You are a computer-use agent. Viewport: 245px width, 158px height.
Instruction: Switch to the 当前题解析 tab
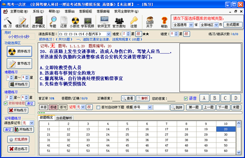(64, 118)
